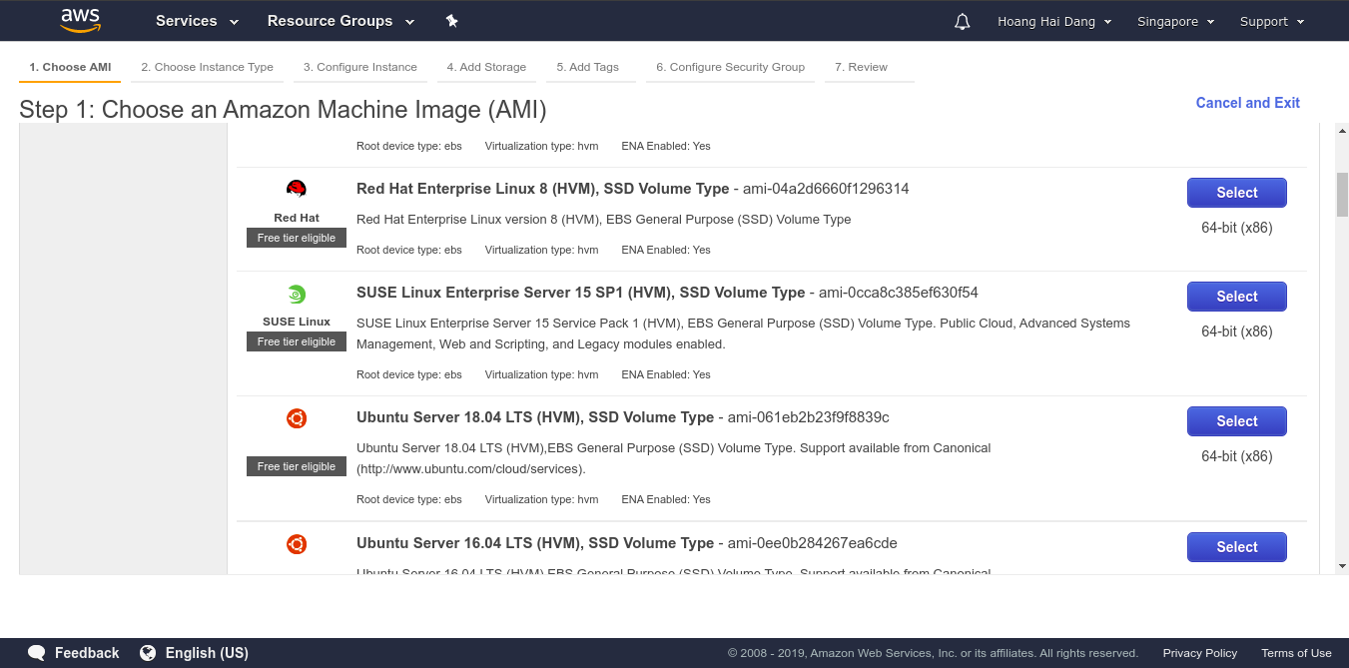Expand the Services dropdown menu

pos(197,21)
